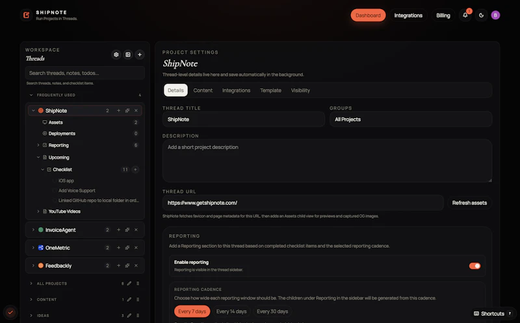Select Every 7 days cadence
Screen dimensions: 520x323
pos(192,311)
